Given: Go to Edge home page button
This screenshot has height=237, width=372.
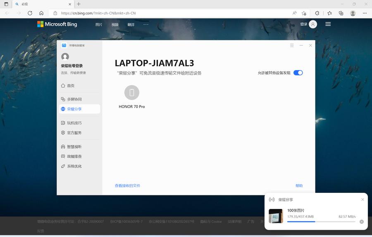Looking at the screenshot, I should [41, 13].
